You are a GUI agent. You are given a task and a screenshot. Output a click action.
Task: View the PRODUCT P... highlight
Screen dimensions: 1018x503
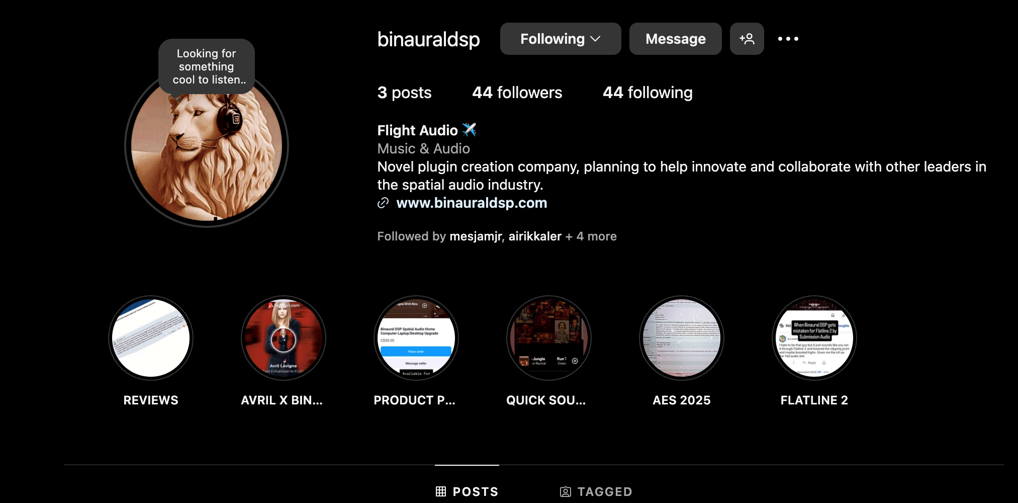[416, 338]
